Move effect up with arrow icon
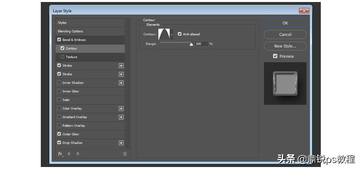Screen dimensions: 360x169 tap(69, 154)
